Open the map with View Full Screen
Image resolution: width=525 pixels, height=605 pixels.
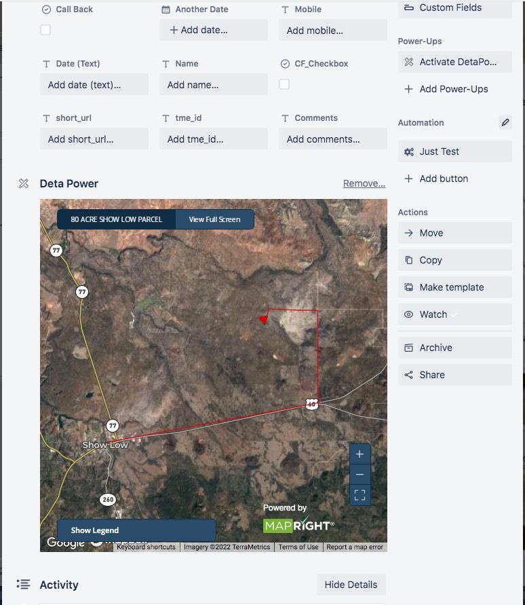[215, 219]
